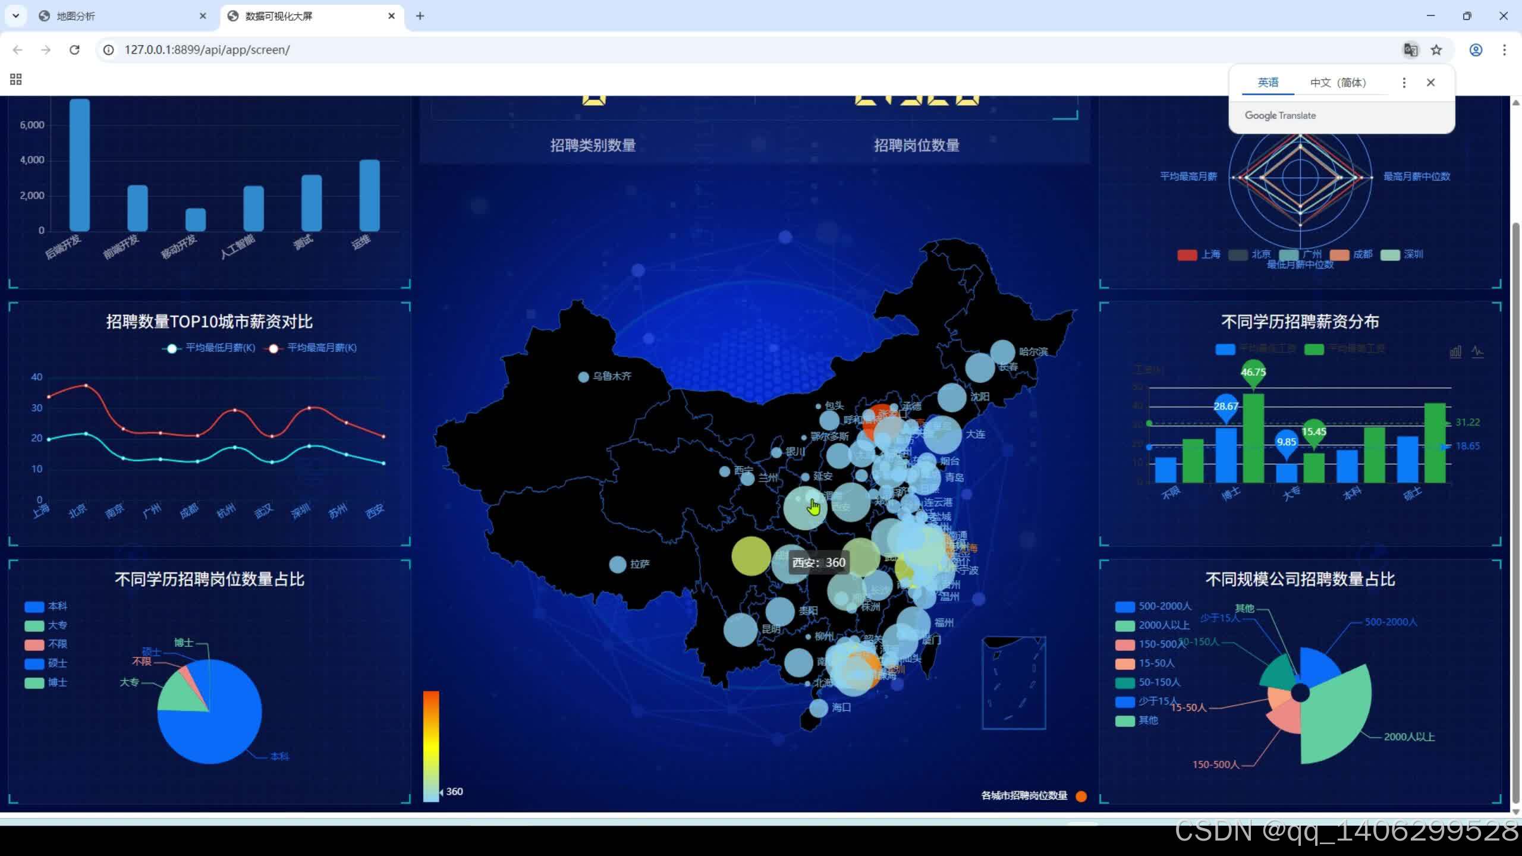Toggle 50-150人 in company size legend
The width and height of the screenshot is (1522, 856).
1147,682
